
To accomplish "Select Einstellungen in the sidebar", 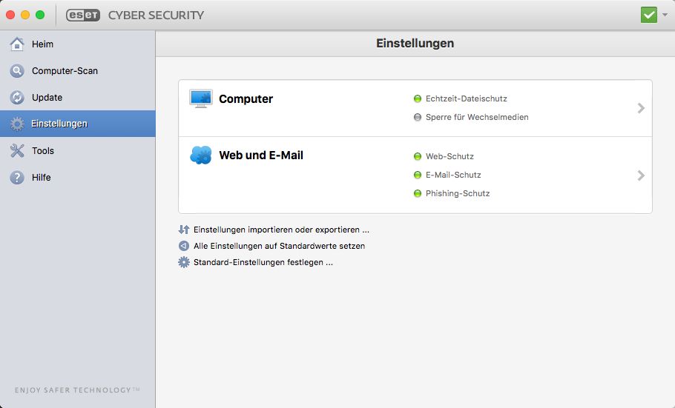I will (x=77, y=124).
